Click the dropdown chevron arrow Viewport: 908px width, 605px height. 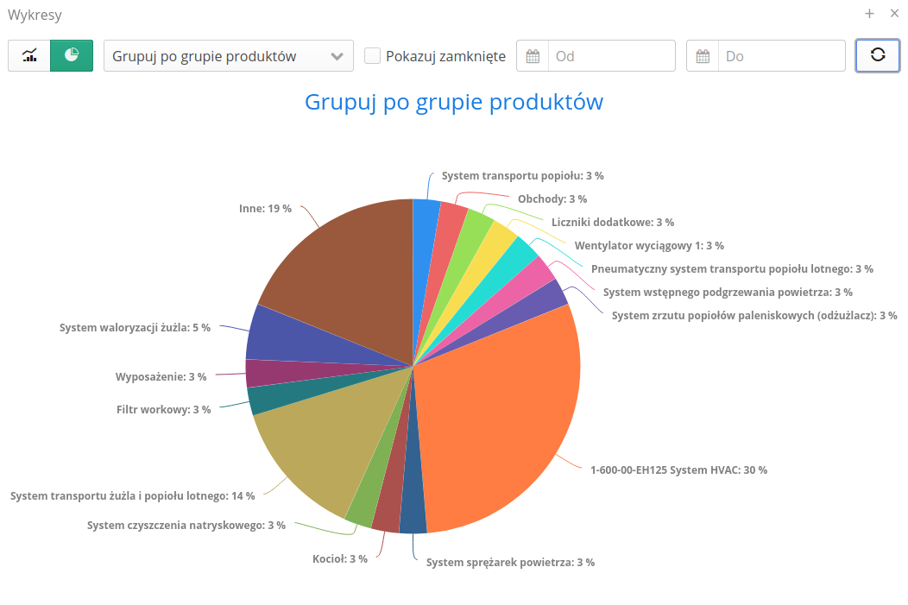click(x=337, y=57)
